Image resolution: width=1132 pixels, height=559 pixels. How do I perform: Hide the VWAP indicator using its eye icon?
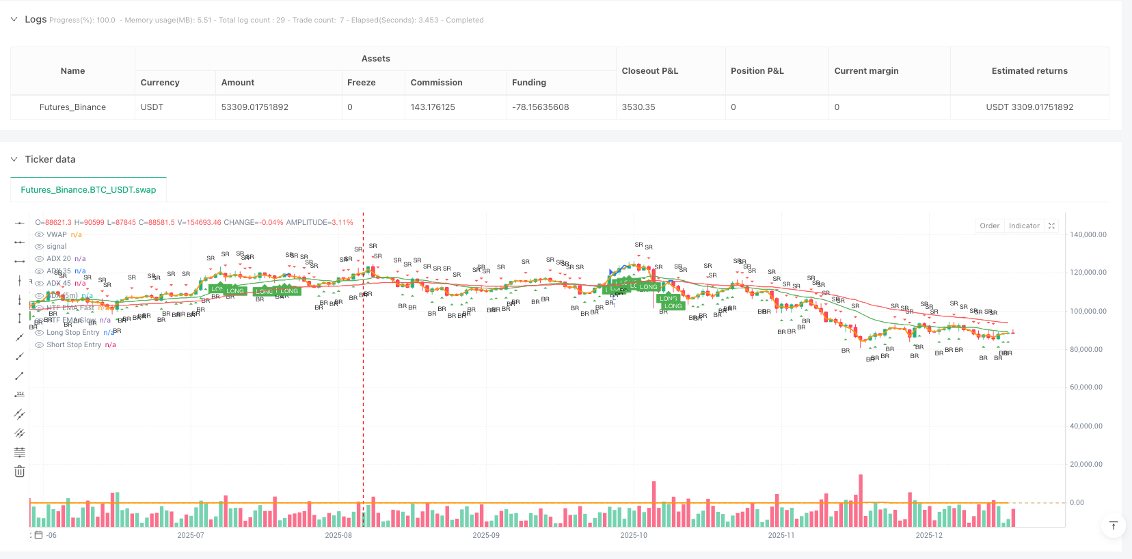pos(40,234)
